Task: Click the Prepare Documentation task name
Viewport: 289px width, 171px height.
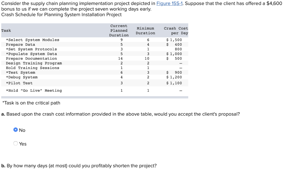Action: point(31,58)
